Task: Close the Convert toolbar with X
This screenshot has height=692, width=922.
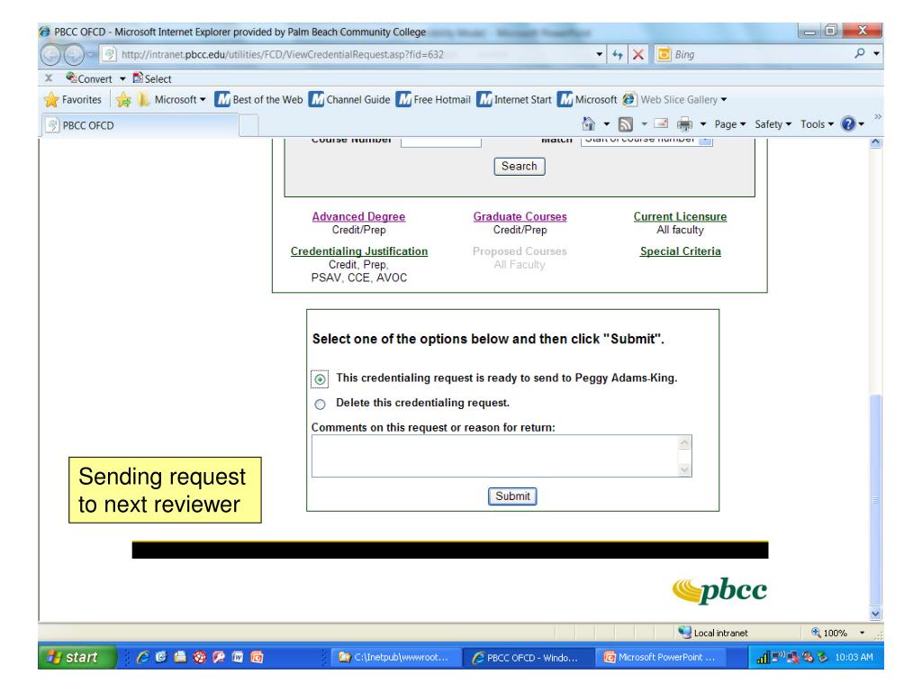Action: (x=49, y=77)
